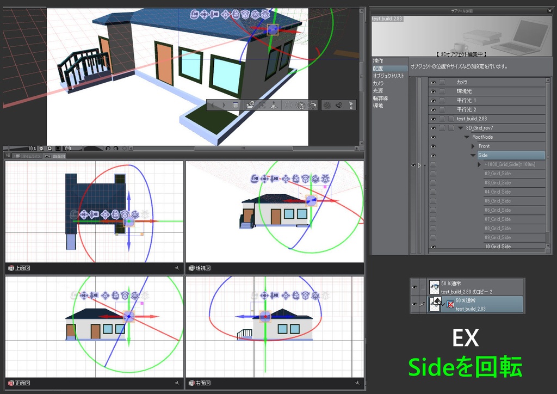Viewport: 557px width, 394px height.
Task: Select the light source sphere icon
Action: 328,105
